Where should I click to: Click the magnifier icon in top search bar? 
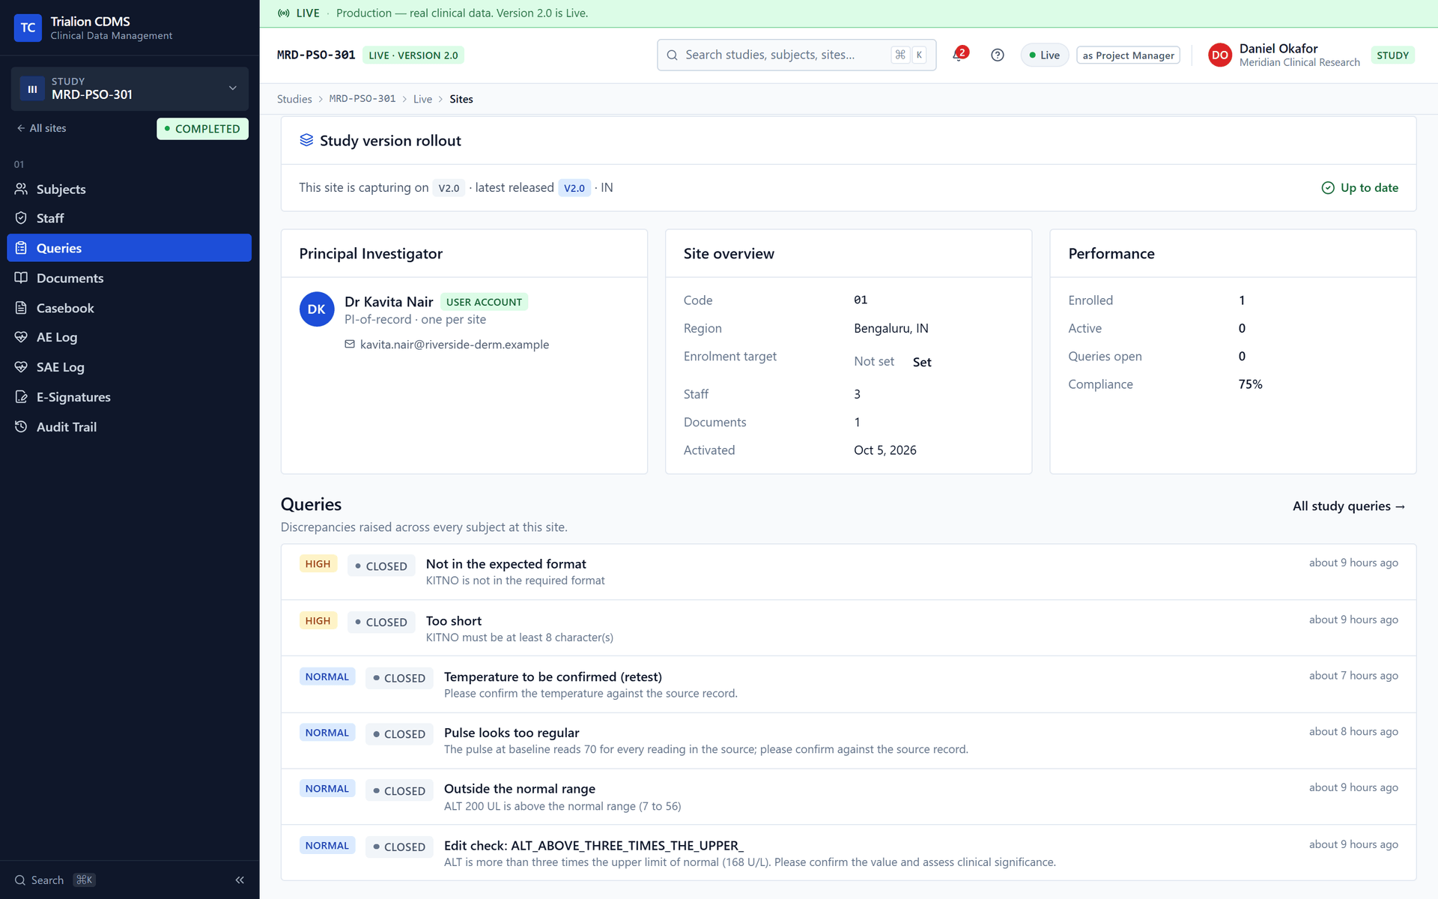coord(672,55)
